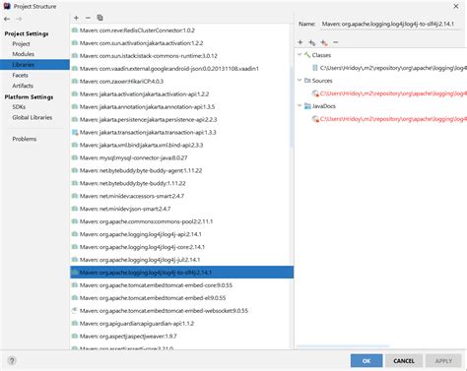This screenshot has height=371, width=467.
Task: Open the Artifacts settings page
Action: [23, 86]
